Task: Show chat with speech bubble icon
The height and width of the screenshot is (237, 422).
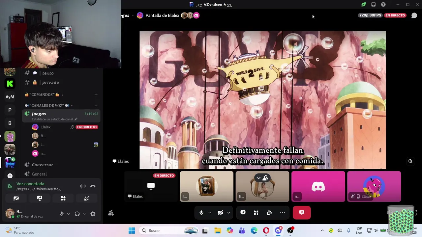Action: coord(414,15)
